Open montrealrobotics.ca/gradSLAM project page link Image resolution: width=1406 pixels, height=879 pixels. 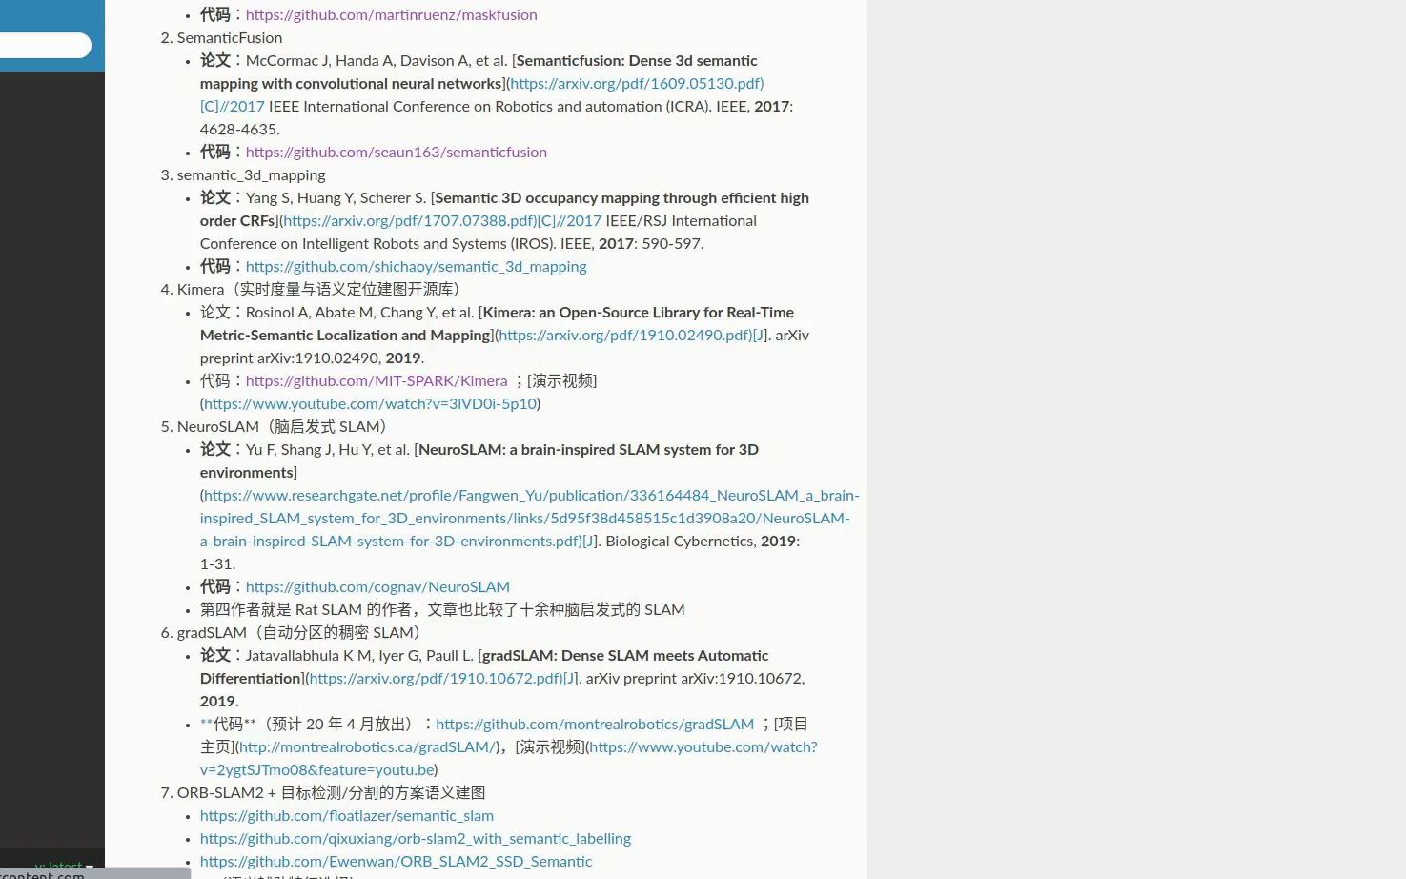[x=368, y=747]
